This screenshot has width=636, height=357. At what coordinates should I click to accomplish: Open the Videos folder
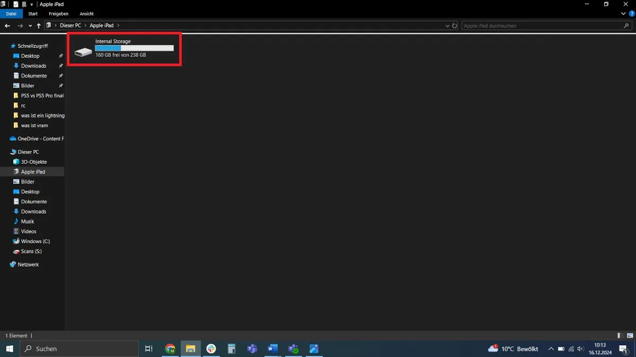coord(29,231)
